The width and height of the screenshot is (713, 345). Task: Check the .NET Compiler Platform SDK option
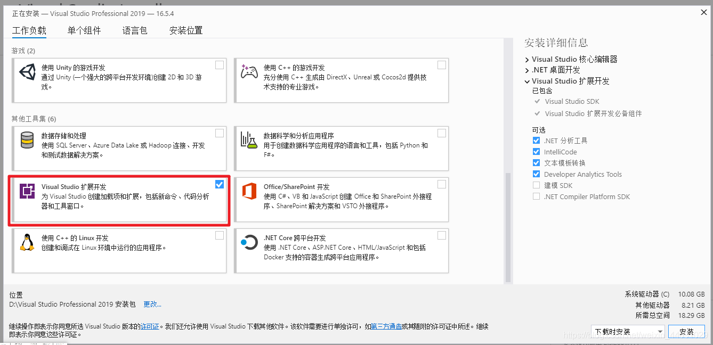coord(536,196)
